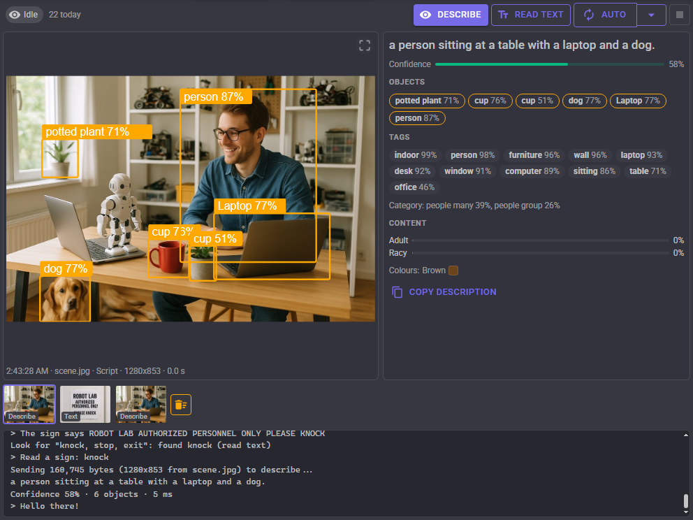Click the stop button square icon
The width and height of the screenshot is (693, 520).
679,15
